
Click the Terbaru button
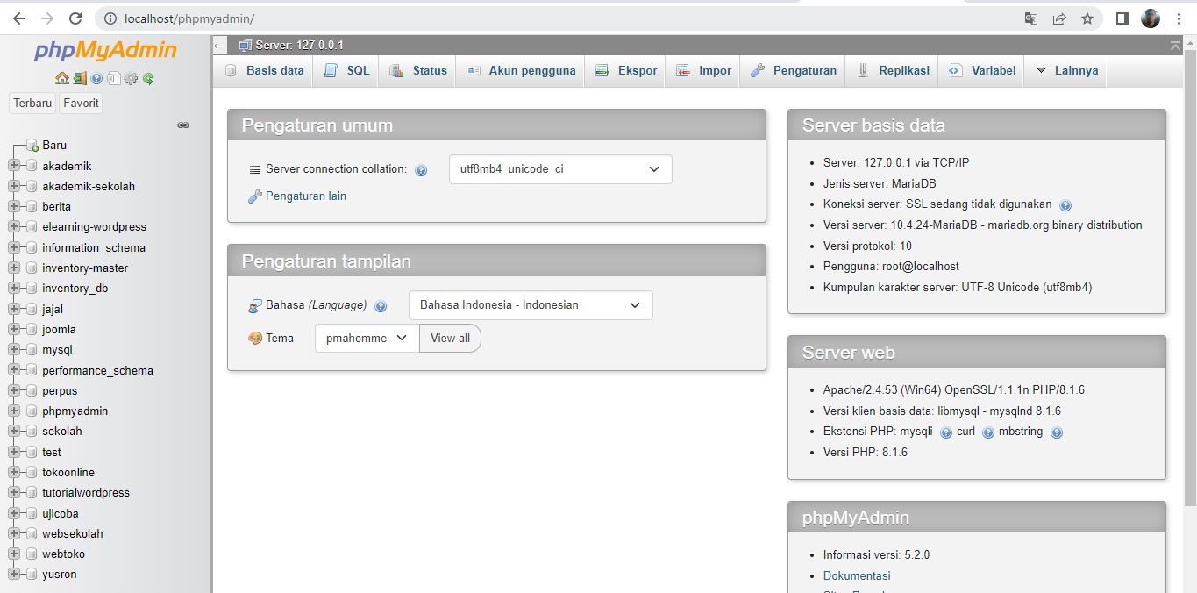pyautogui.click(x=33, y=104)
